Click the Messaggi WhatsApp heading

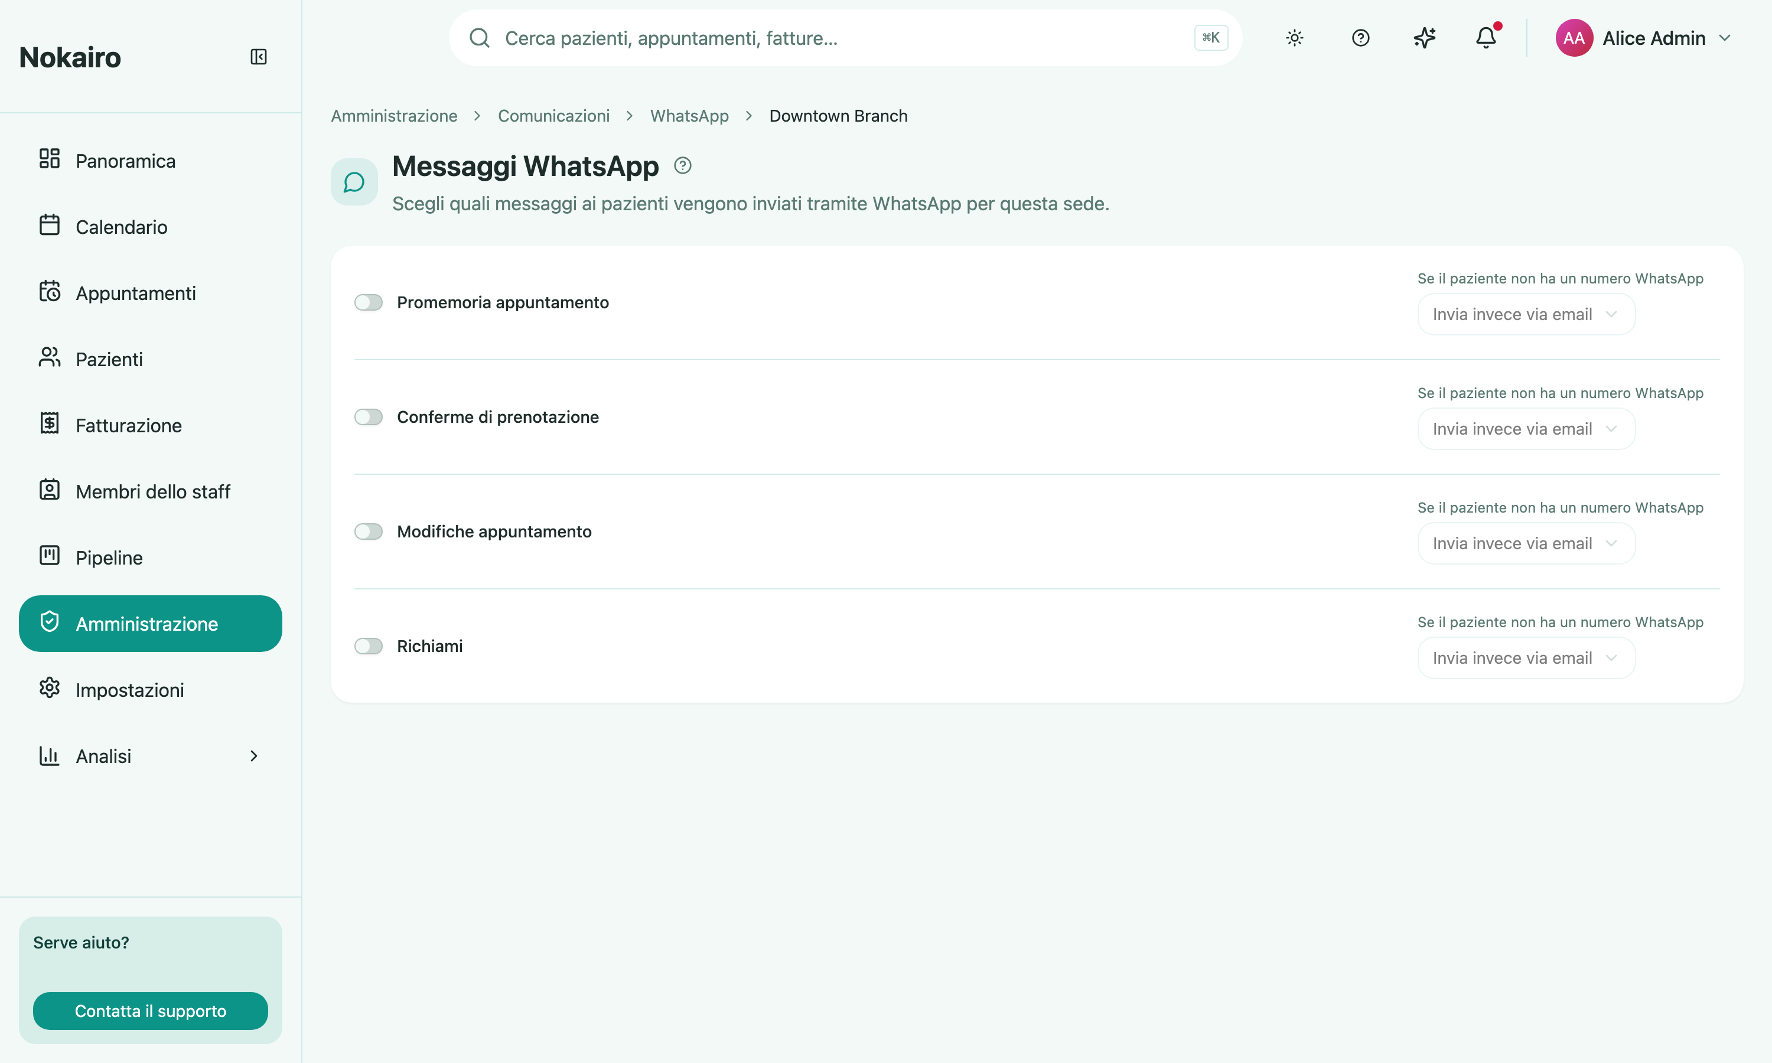click(x=525, y=166)
